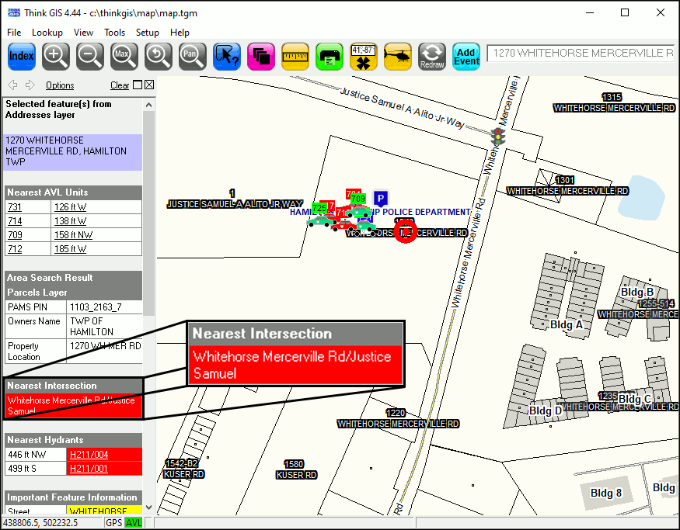Click the helicopter toolbar icon
Viewport: 680px width, 530px height.
pyautogui.click(x=398, y=56)
